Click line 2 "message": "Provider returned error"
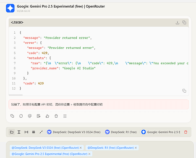 click(57, 38)
